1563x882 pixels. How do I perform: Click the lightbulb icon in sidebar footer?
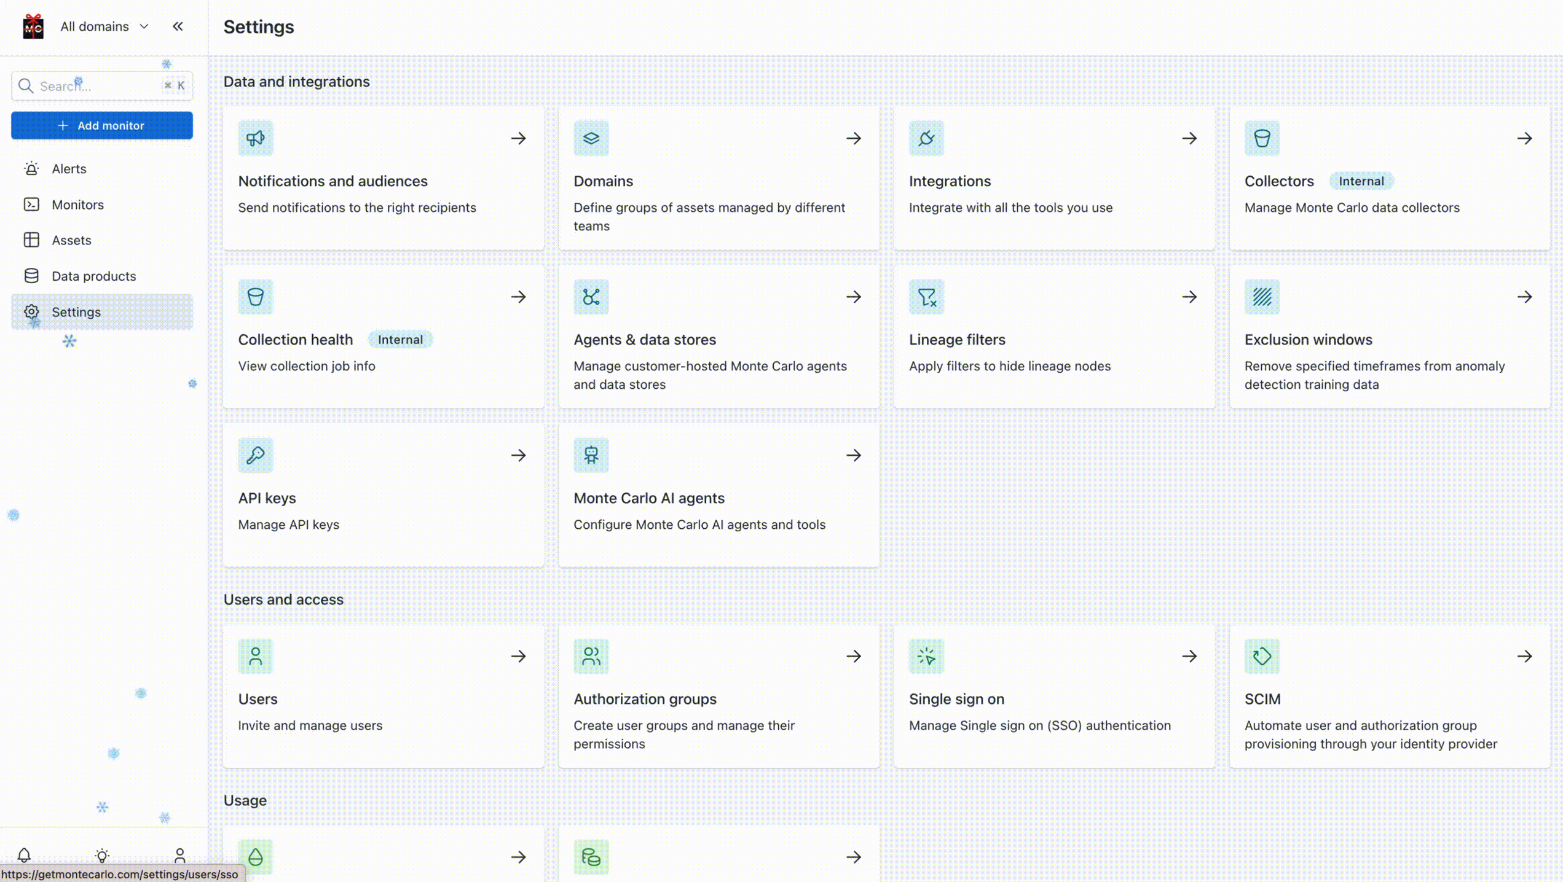[x=102, y=854]
